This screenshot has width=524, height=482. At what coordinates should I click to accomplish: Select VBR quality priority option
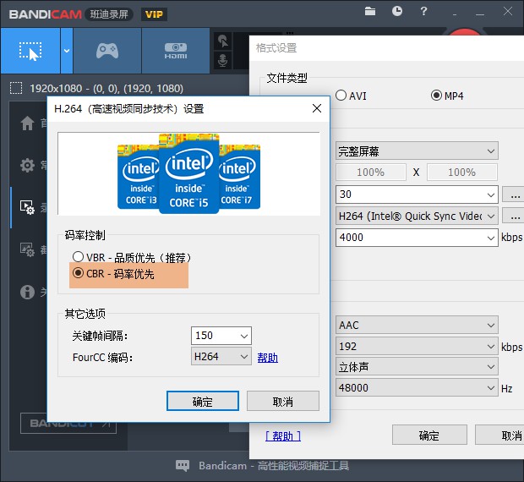pyautogui.click(x=131, y=257)
